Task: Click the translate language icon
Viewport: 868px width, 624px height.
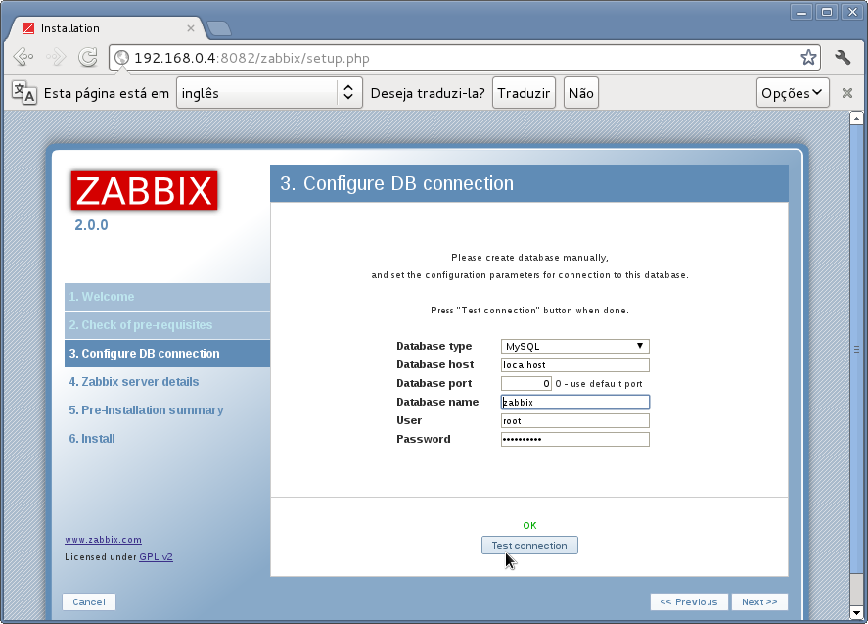Action: click(23, 92)
